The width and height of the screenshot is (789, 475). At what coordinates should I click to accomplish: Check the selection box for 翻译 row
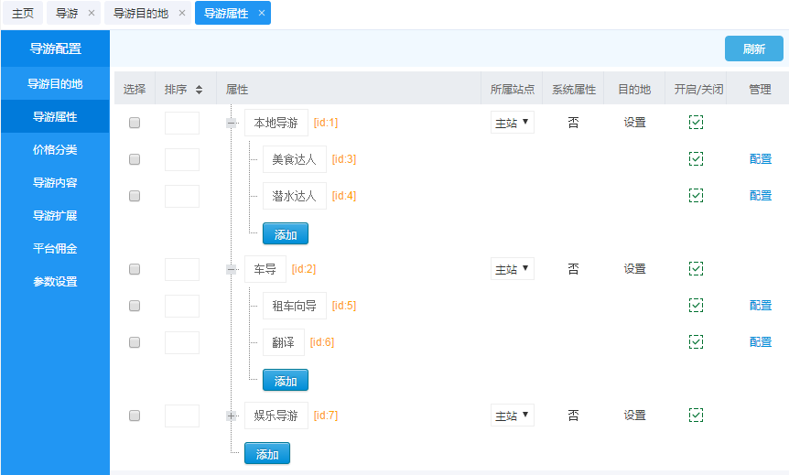coord(135,342)
